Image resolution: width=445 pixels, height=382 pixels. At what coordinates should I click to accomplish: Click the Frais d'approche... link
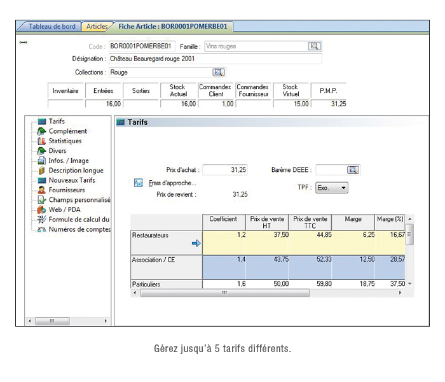pos(172,183)
